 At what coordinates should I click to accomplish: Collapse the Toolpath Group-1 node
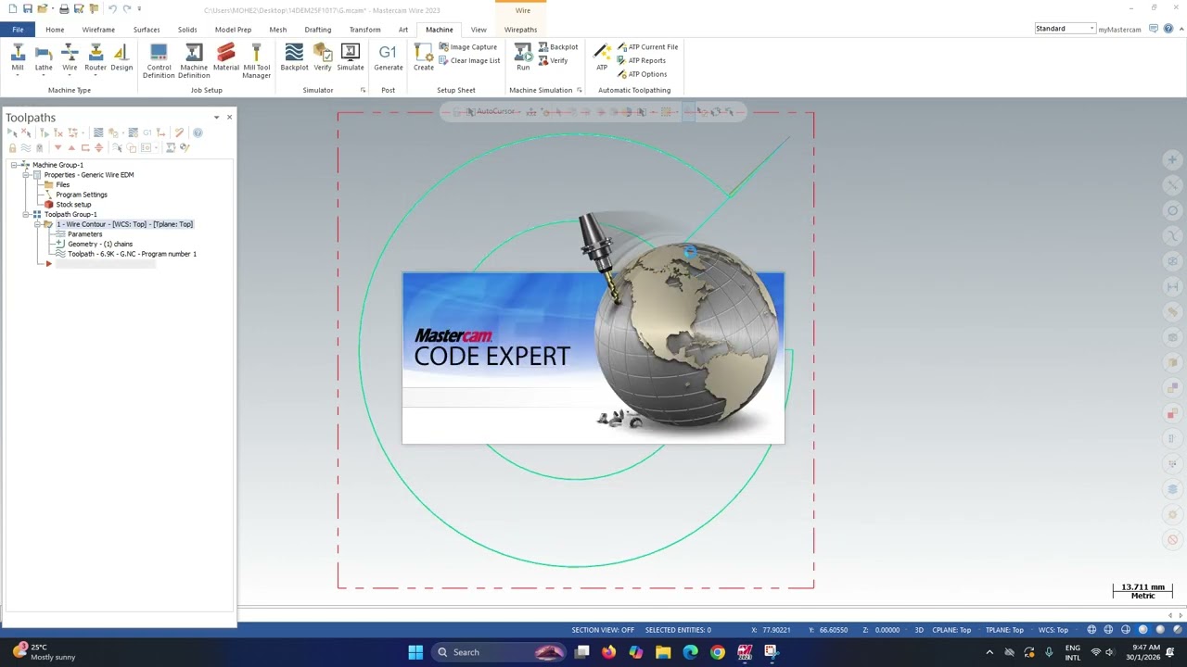click(x=26, y=215)
